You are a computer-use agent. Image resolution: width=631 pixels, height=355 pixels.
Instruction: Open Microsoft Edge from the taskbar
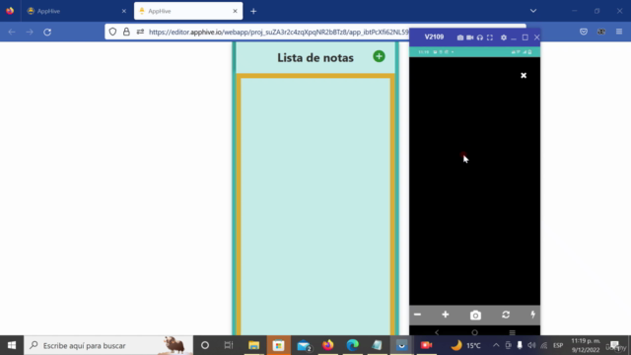tap(353, 345)
